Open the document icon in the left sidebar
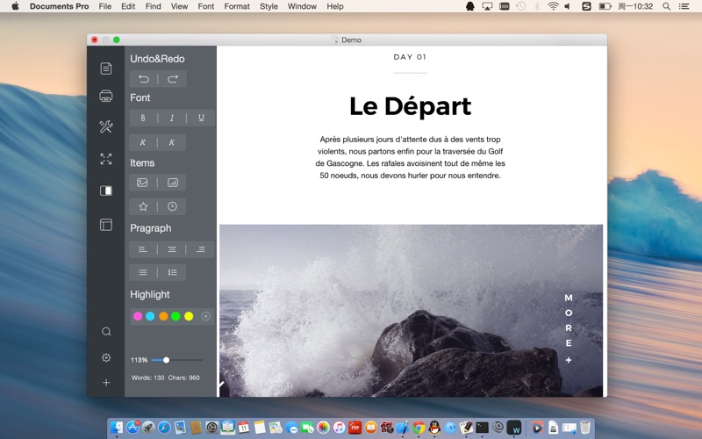The width and height of the screenshot is (702, 439). click(106, 68)
